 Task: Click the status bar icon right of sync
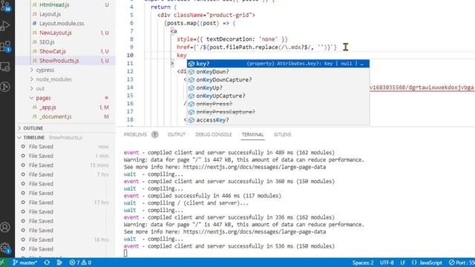[59, 263]
